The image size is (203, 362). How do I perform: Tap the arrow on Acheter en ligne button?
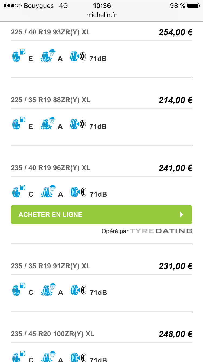182,215
